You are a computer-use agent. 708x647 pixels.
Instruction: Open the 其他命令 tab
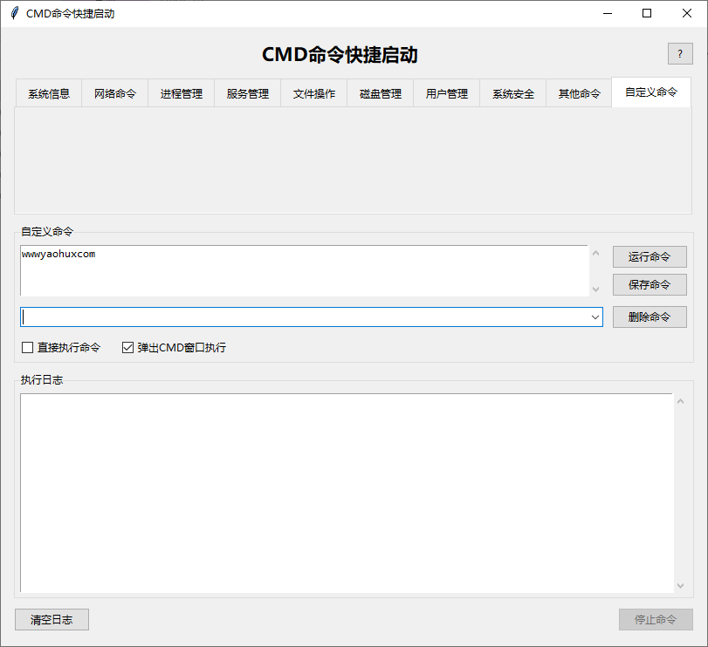click(x=579, y=92)
